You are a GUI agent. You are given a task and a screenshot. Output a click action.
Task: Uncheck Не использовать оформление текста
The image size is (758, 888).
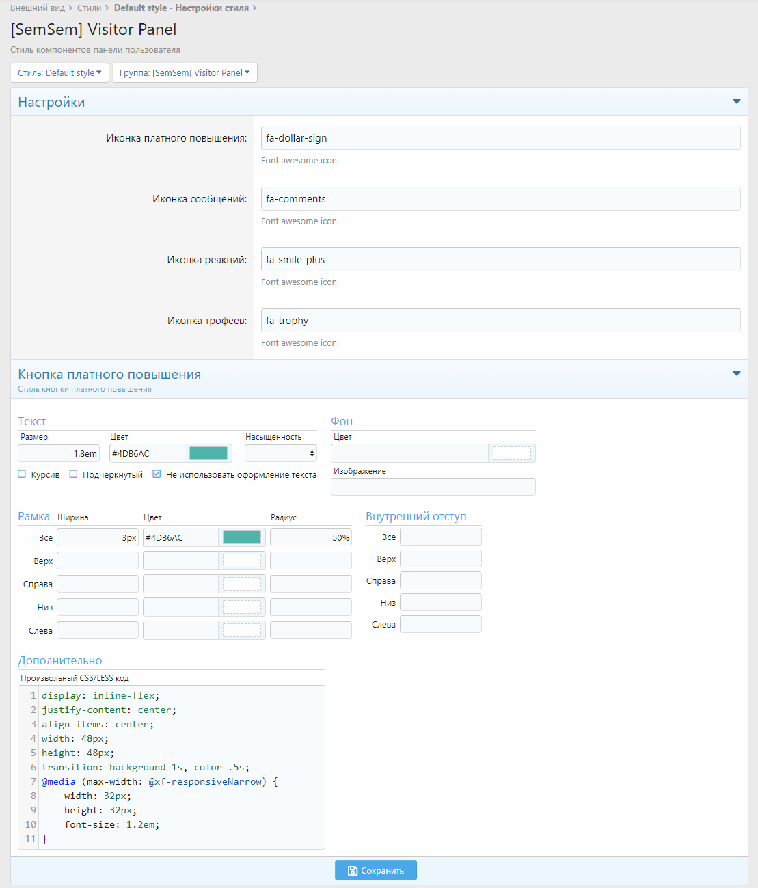click(157, 474)
